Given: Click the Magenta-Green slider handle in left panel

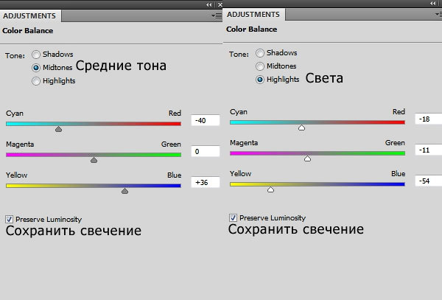Looking at the screenshot, I should (94, 160).
